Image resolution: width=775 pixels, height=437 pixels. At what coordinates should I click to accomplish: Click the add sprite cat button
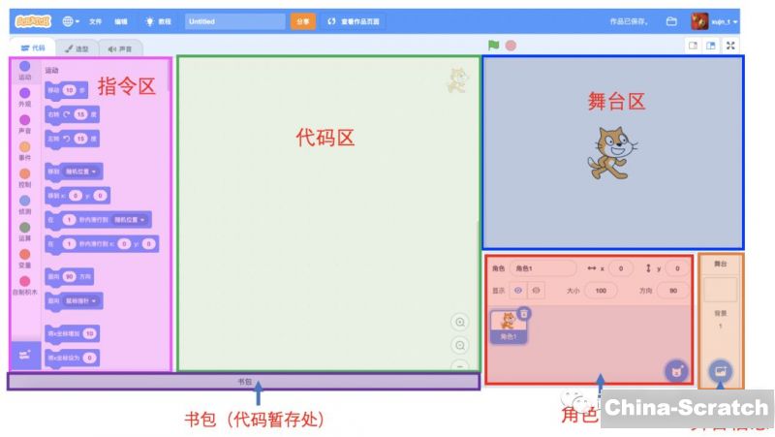pos(675,370)
